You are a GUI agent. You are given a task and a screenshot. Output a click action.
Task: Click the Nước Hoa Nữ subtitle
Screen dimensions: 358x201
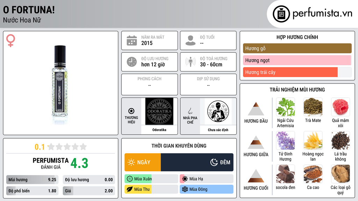22,20
